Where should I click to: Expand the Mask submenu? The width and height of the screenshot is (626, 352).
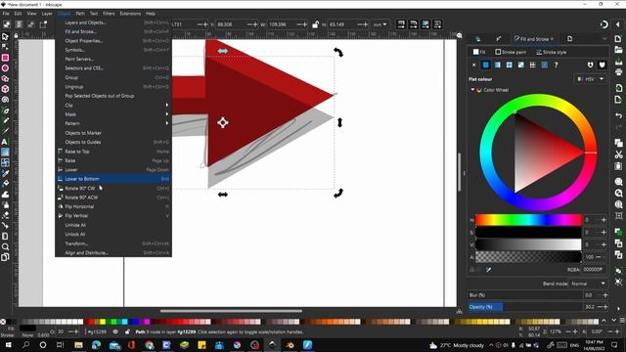point(113,114)
